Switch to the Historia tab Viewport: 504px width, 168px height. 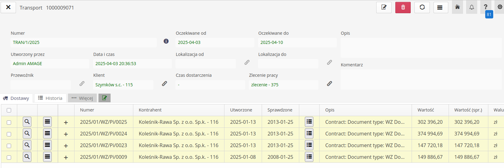(x=50, y=98)
